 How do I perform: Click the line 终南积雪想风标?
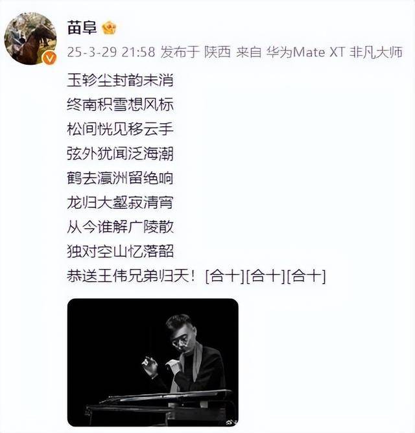[x=120, y=104]
